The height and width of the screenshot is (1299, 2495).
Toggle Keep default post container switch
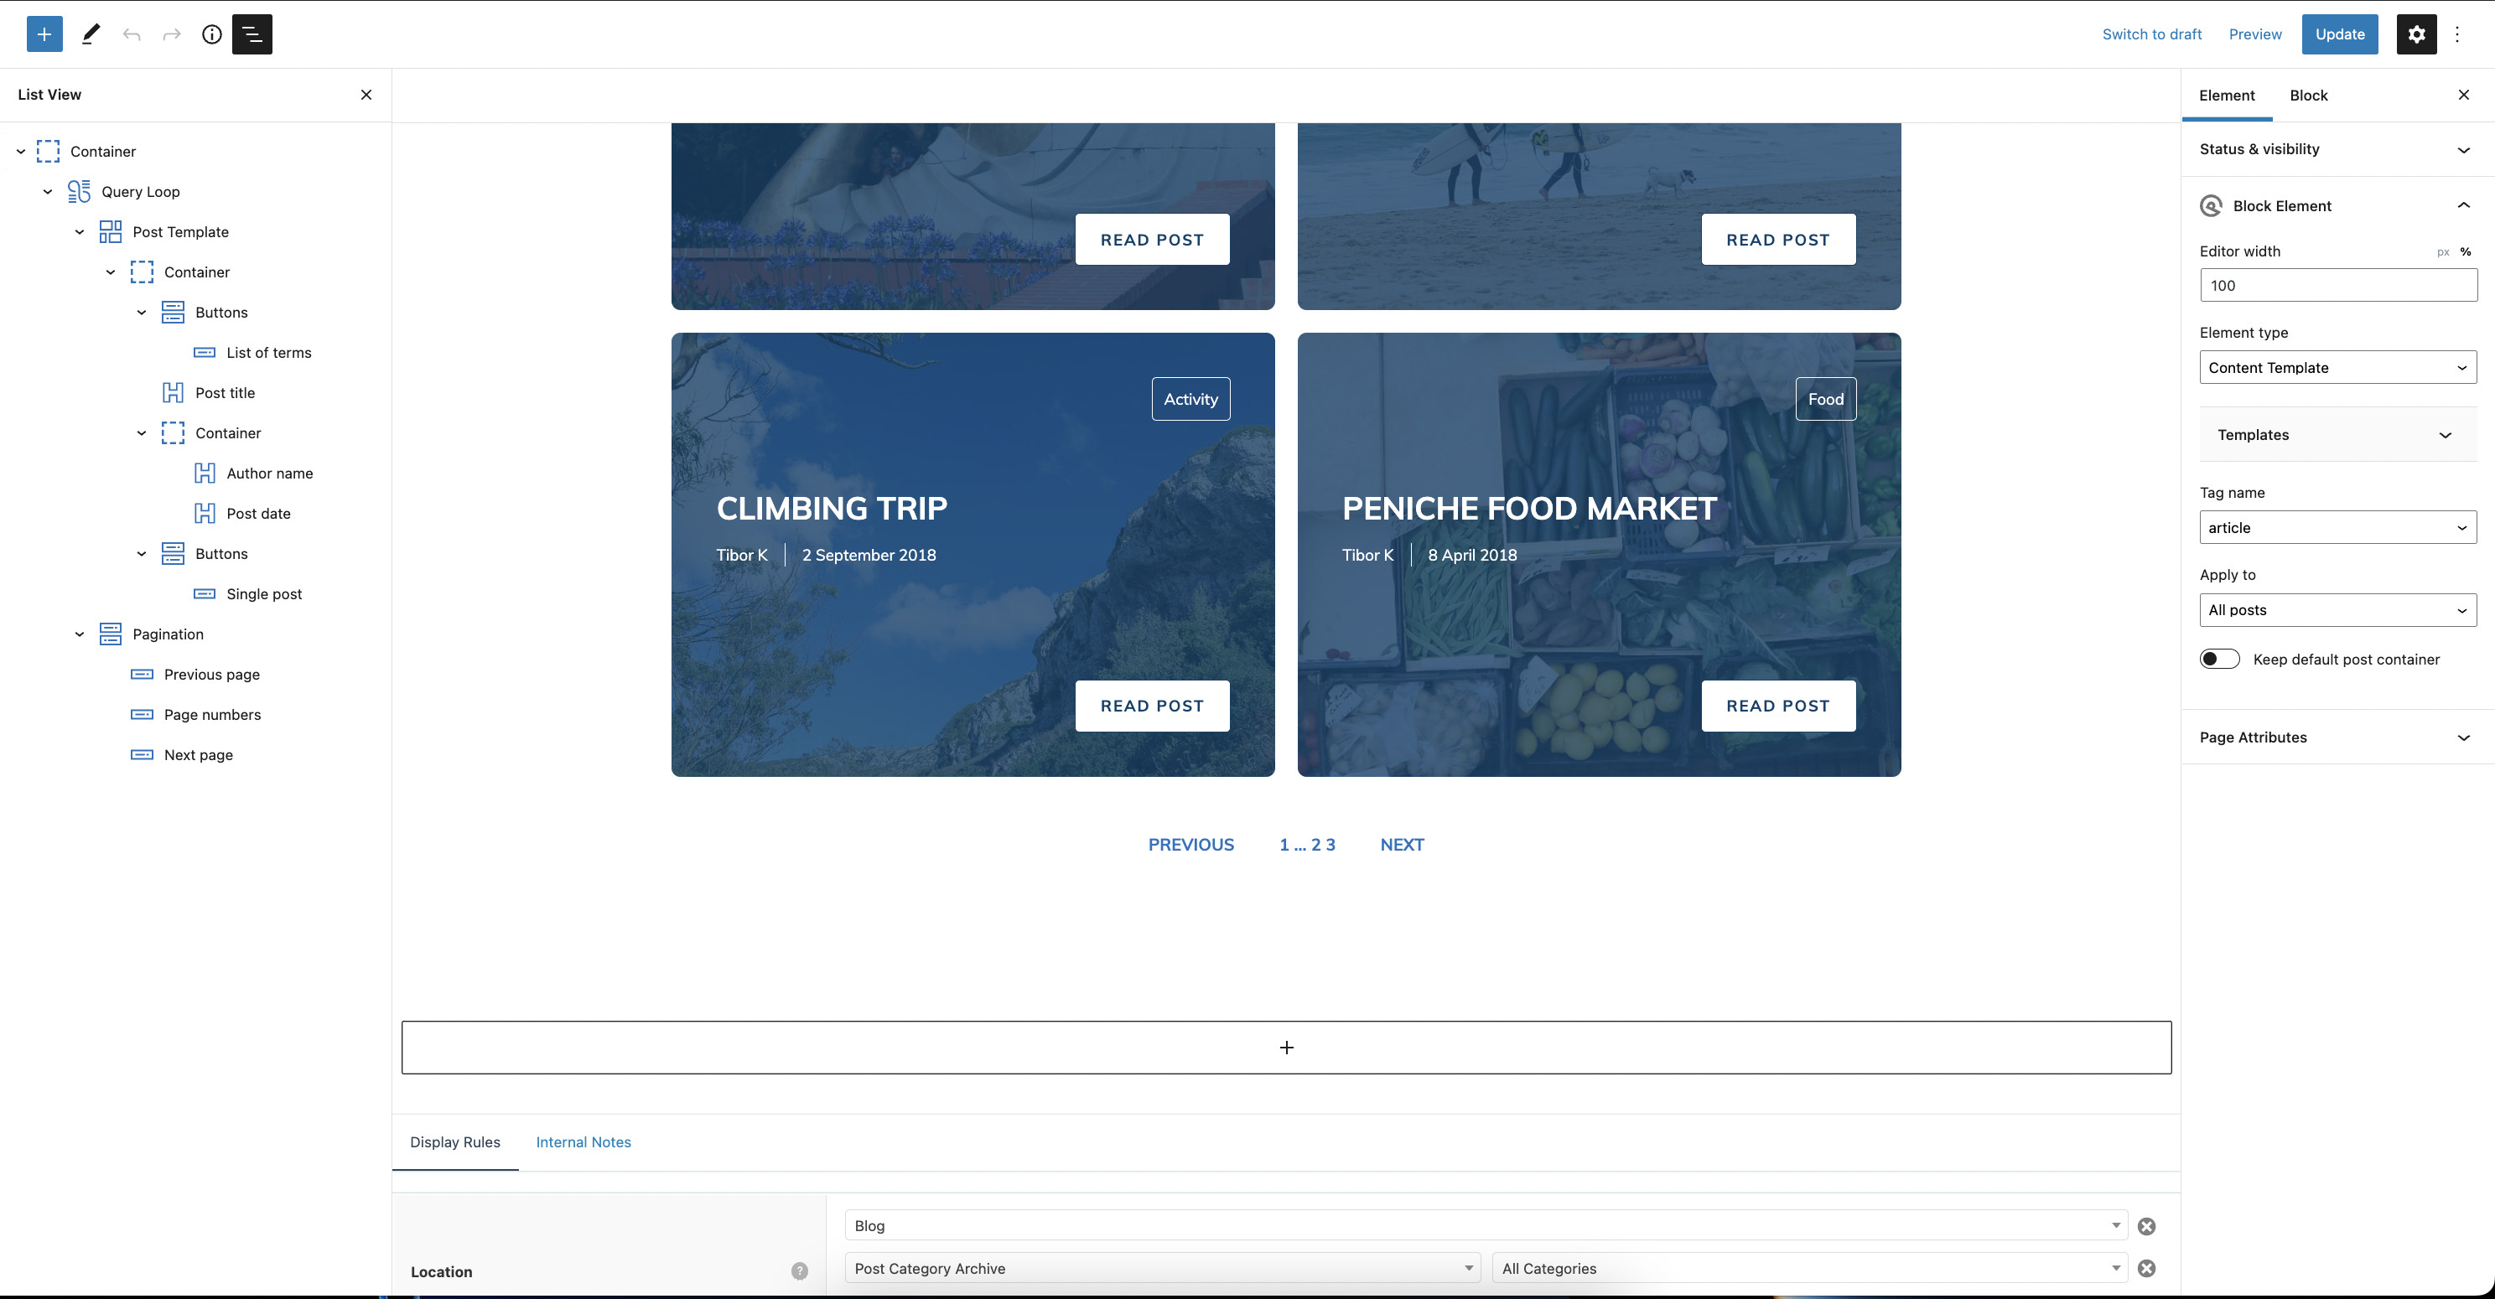2219,660
